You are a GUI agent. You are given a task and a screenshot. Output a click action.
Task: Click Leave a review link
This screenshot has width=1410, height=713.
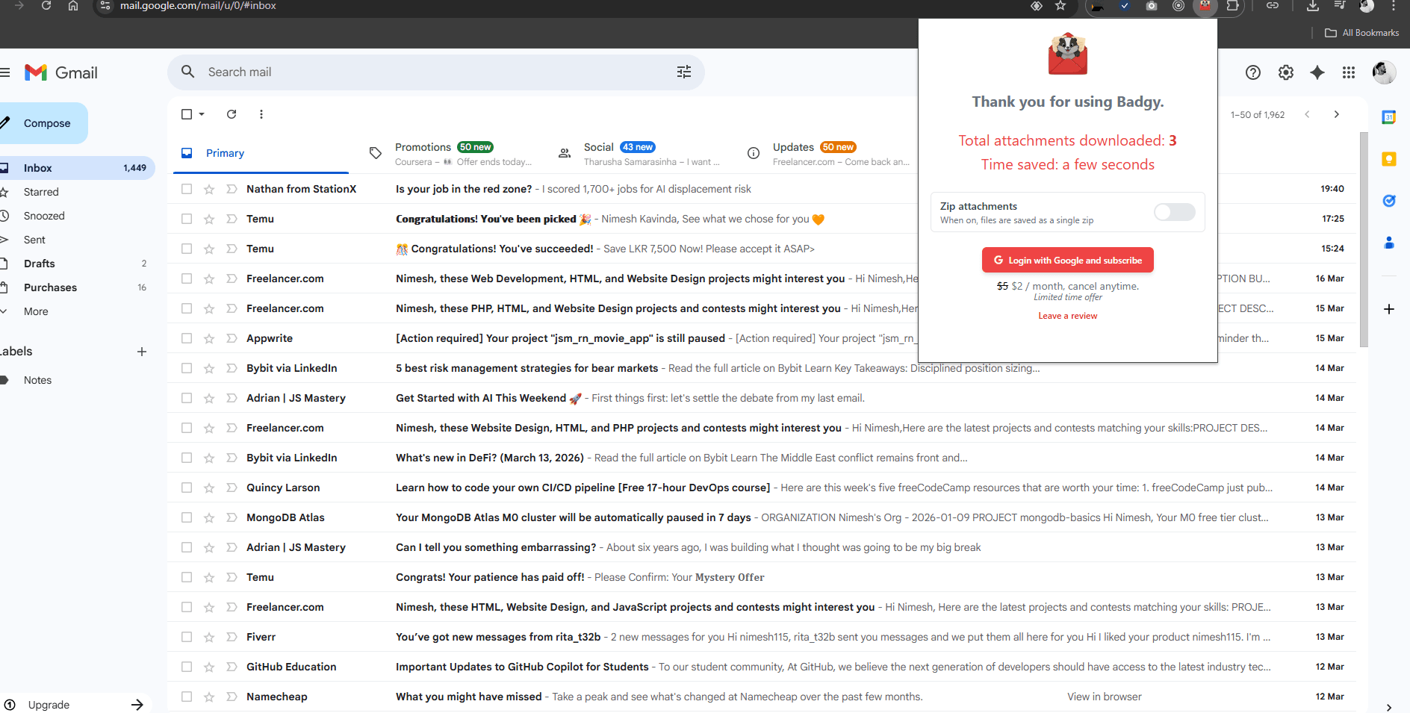1068,316
